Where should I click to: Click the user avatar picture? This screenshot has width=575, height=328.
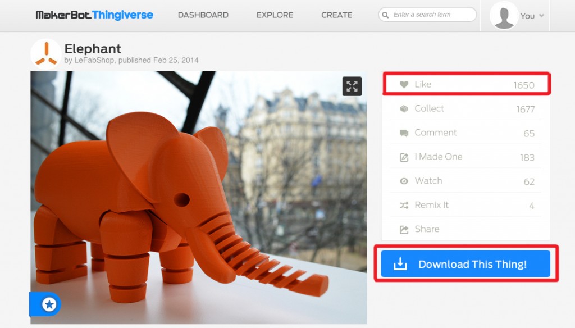(504, 15)
